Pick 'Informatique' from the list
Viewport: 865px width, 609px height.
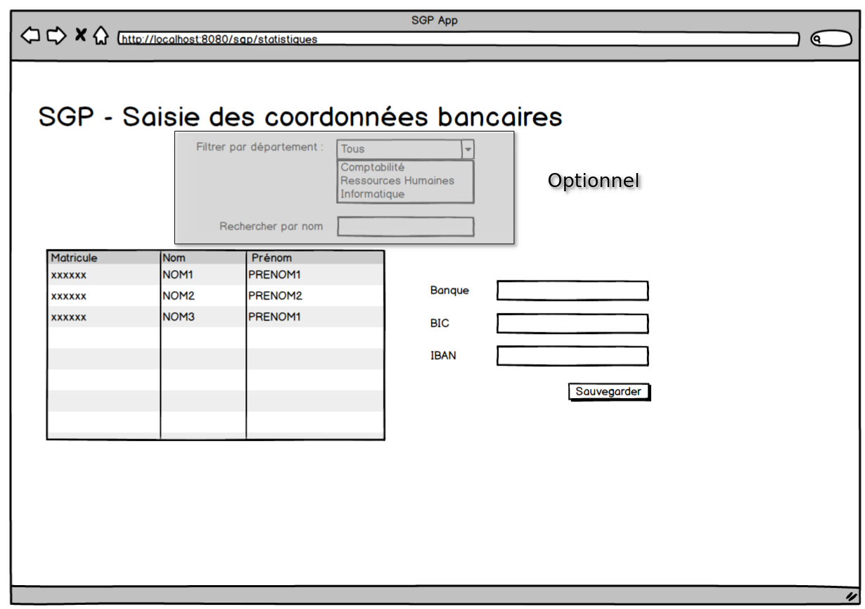(373, 194)
